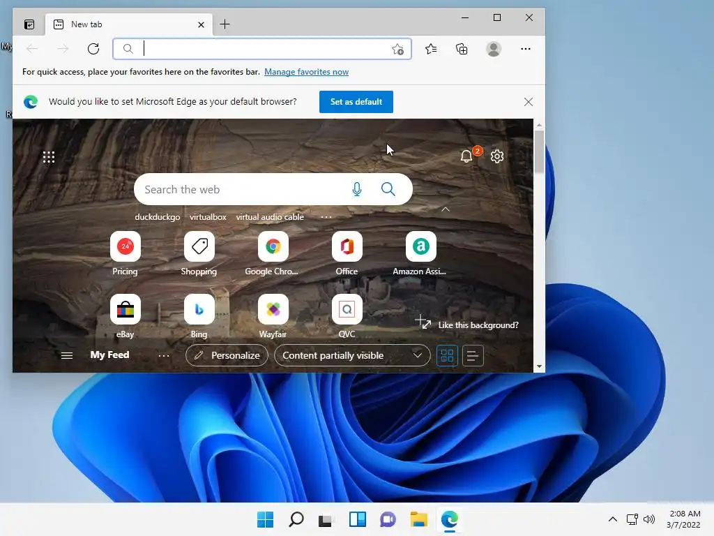Click inside the address bar
The image size is (714, 536).
[x=262, y=49]
